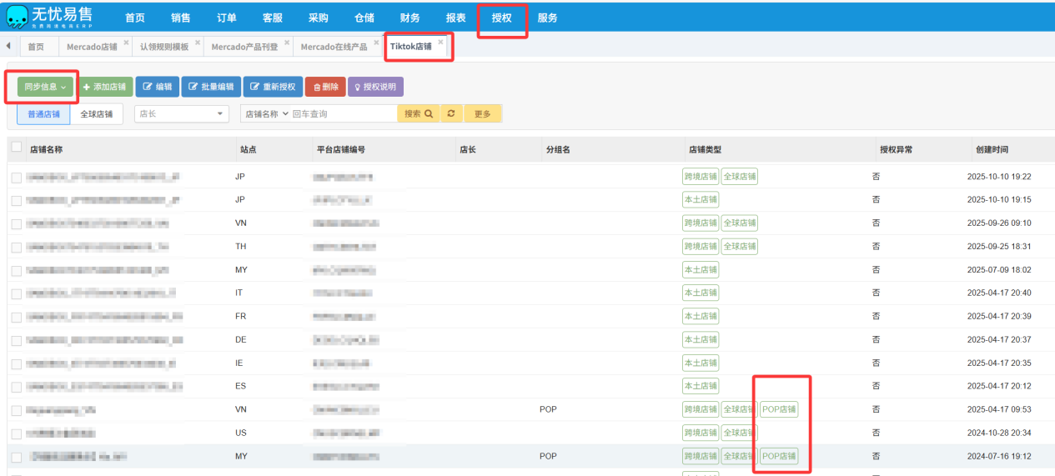This screenshot has height=476, width=1055.
Task: Click the 编辑 pencil button
Action: pyautogui.click(x=157, y=87)
